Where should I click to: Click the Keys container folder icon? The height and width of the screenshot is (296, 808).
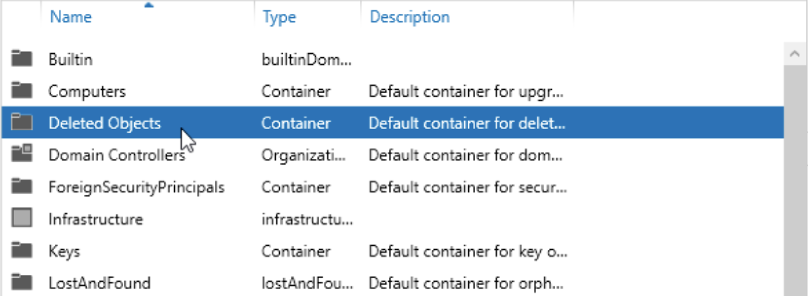(22, 250)
